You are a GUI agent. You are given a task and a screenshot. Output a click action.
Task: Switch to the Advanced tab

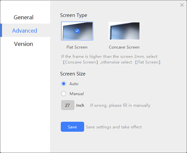[x=25, y=31]
